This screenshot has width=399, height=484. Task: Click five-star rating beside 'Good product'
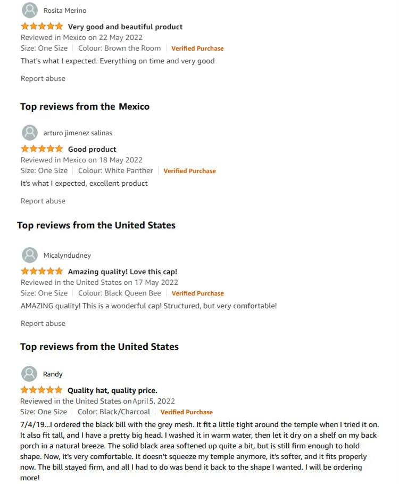click(x=42, y=149)
